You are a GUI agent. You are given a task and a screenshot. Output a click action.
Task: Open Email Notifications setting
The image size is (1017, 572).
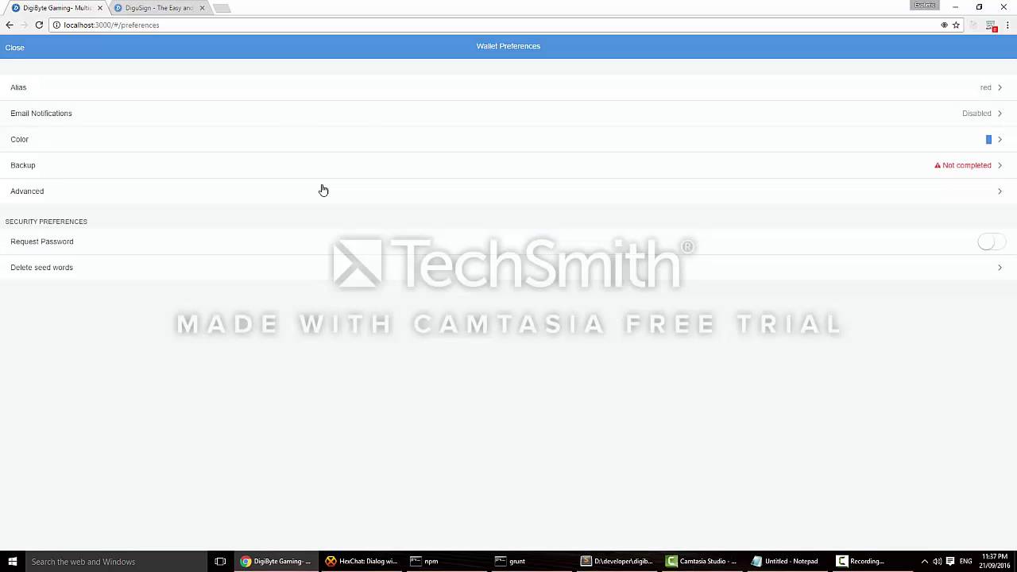(508, 114)
